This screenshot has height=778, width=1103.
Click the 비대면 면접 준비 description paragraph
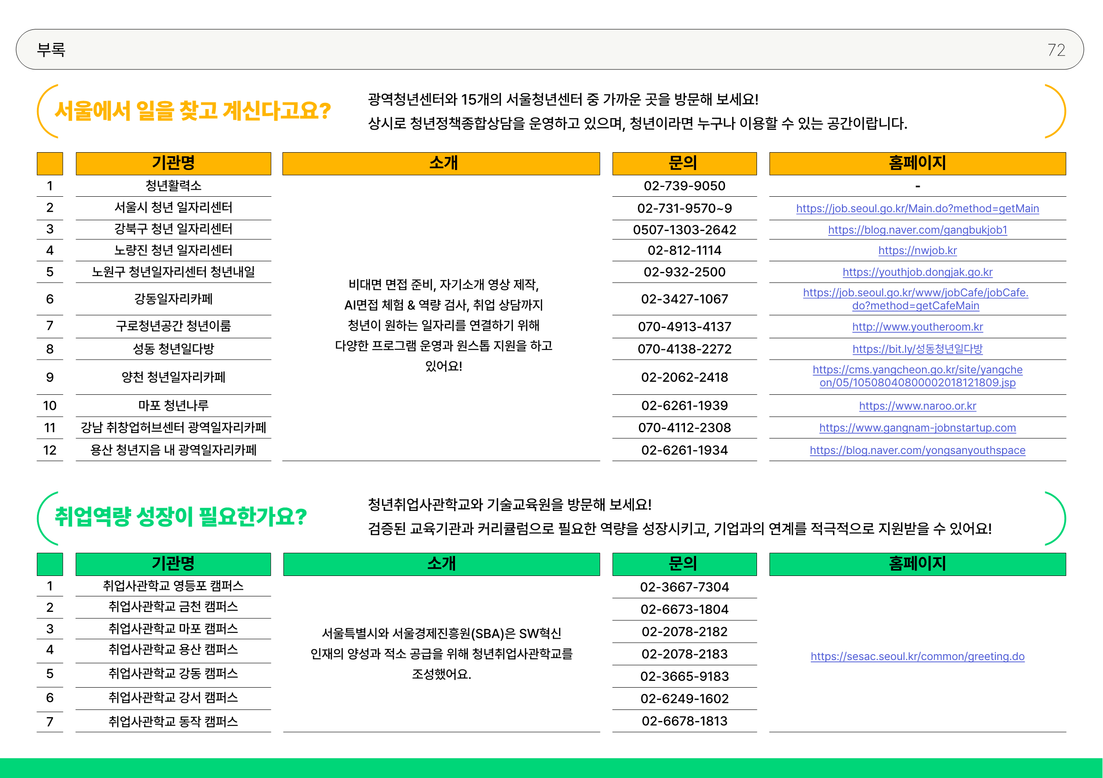point(443,325)
